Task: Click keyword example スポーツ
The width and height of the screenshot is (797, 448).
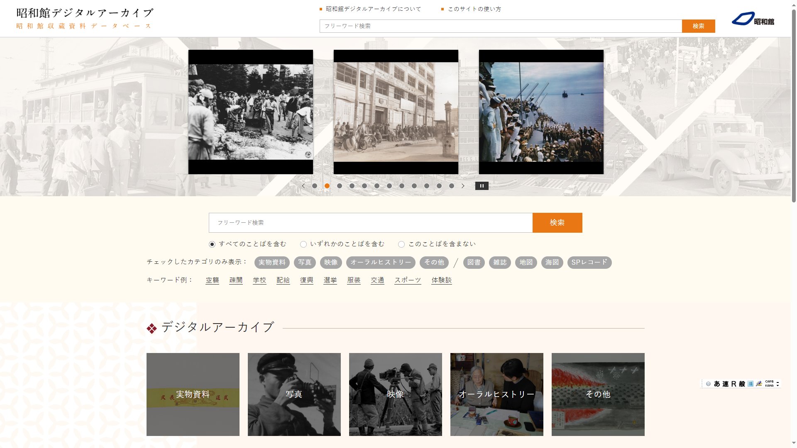Action: click(x=408, y=280)
